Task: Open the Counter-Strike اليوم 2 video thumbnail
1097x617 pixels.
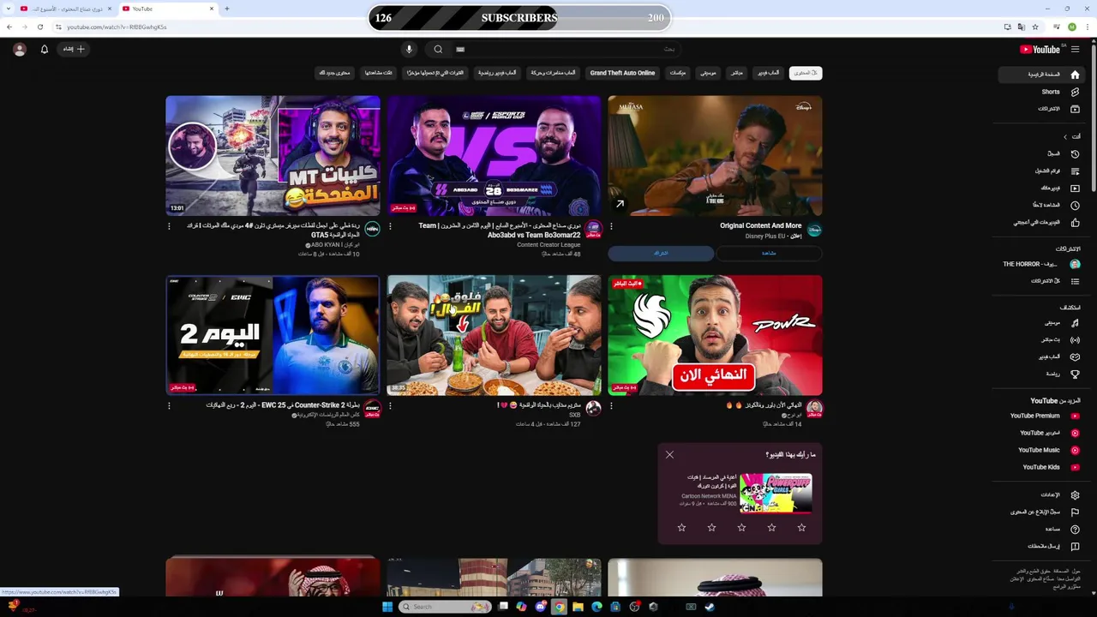Action: [x=273, y=335]
